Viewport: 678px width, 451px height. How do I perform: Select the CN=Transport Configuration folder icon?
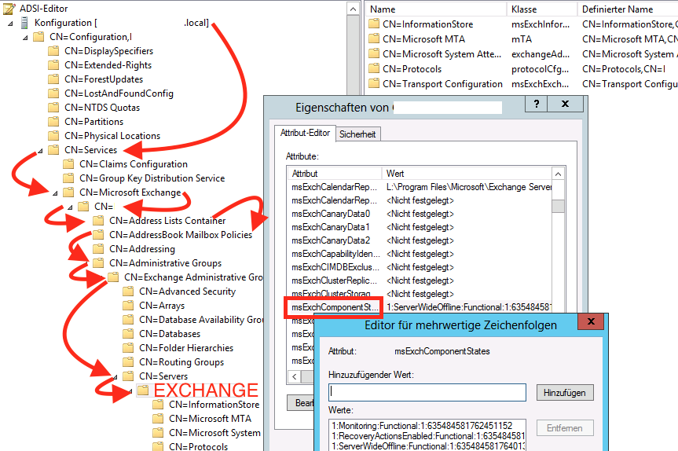[374, 83]
